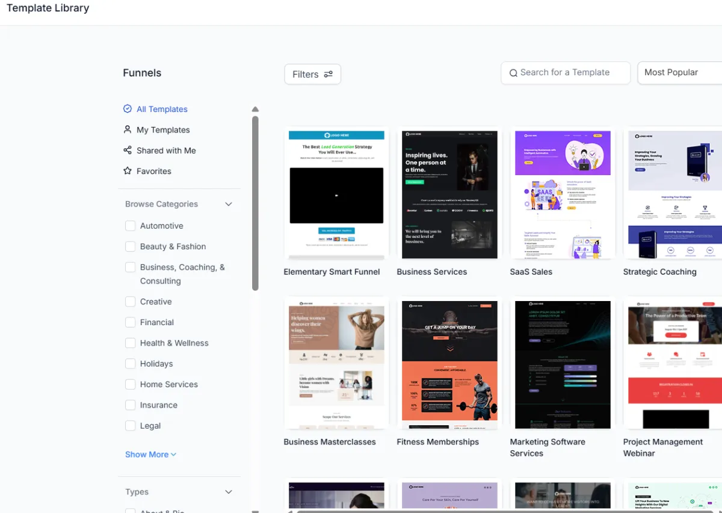Click the Favorites star icon
This screenshot has width=722, height=513.
click(128, 170)
